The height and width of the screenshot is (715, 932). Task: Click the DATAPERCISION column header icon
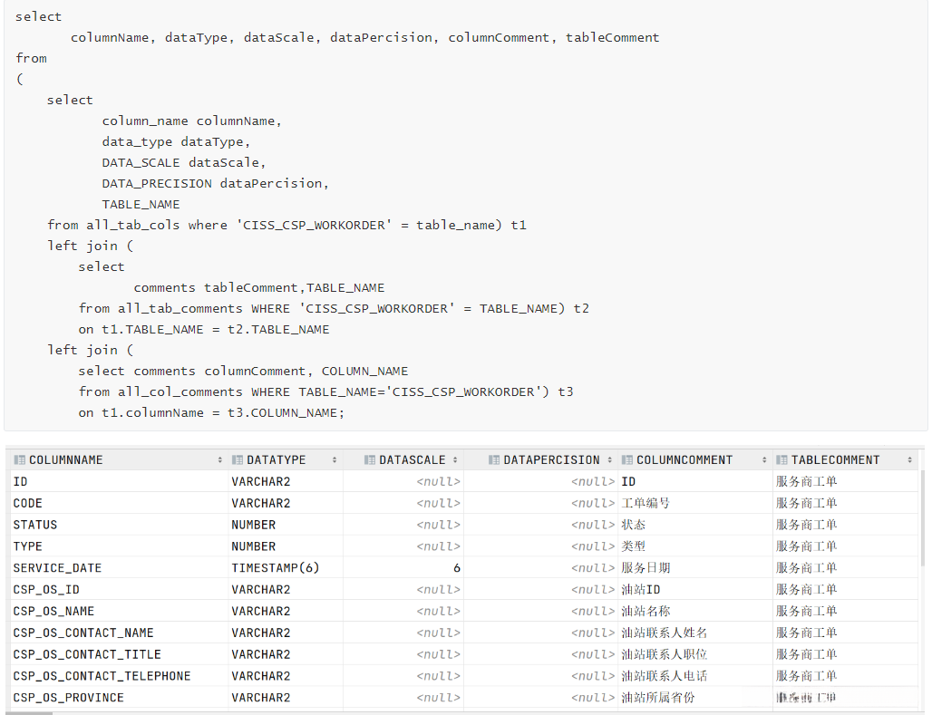[x=494, y=460]
